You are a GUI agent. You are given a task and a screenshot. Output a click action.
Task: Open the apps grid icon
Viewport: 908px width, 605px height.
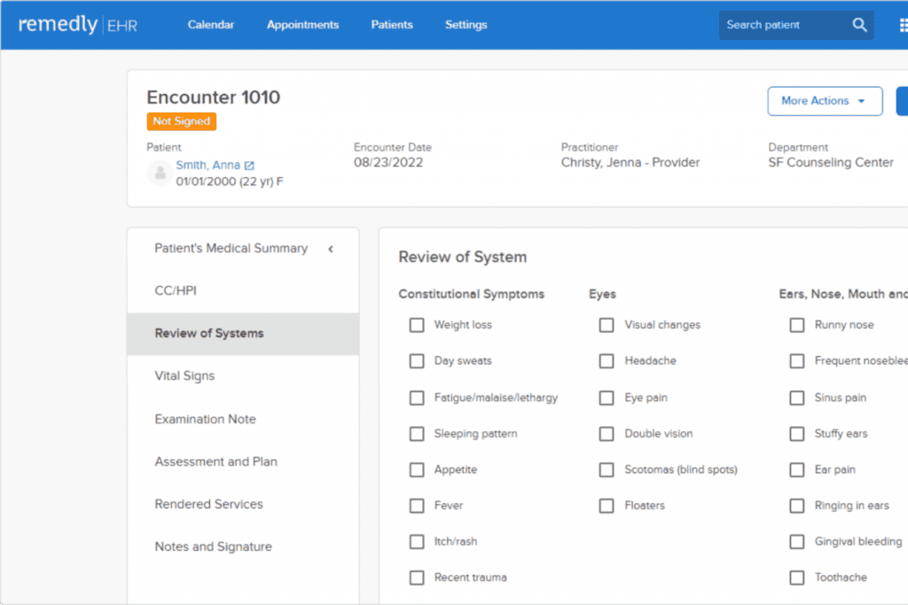coord(902,25)
